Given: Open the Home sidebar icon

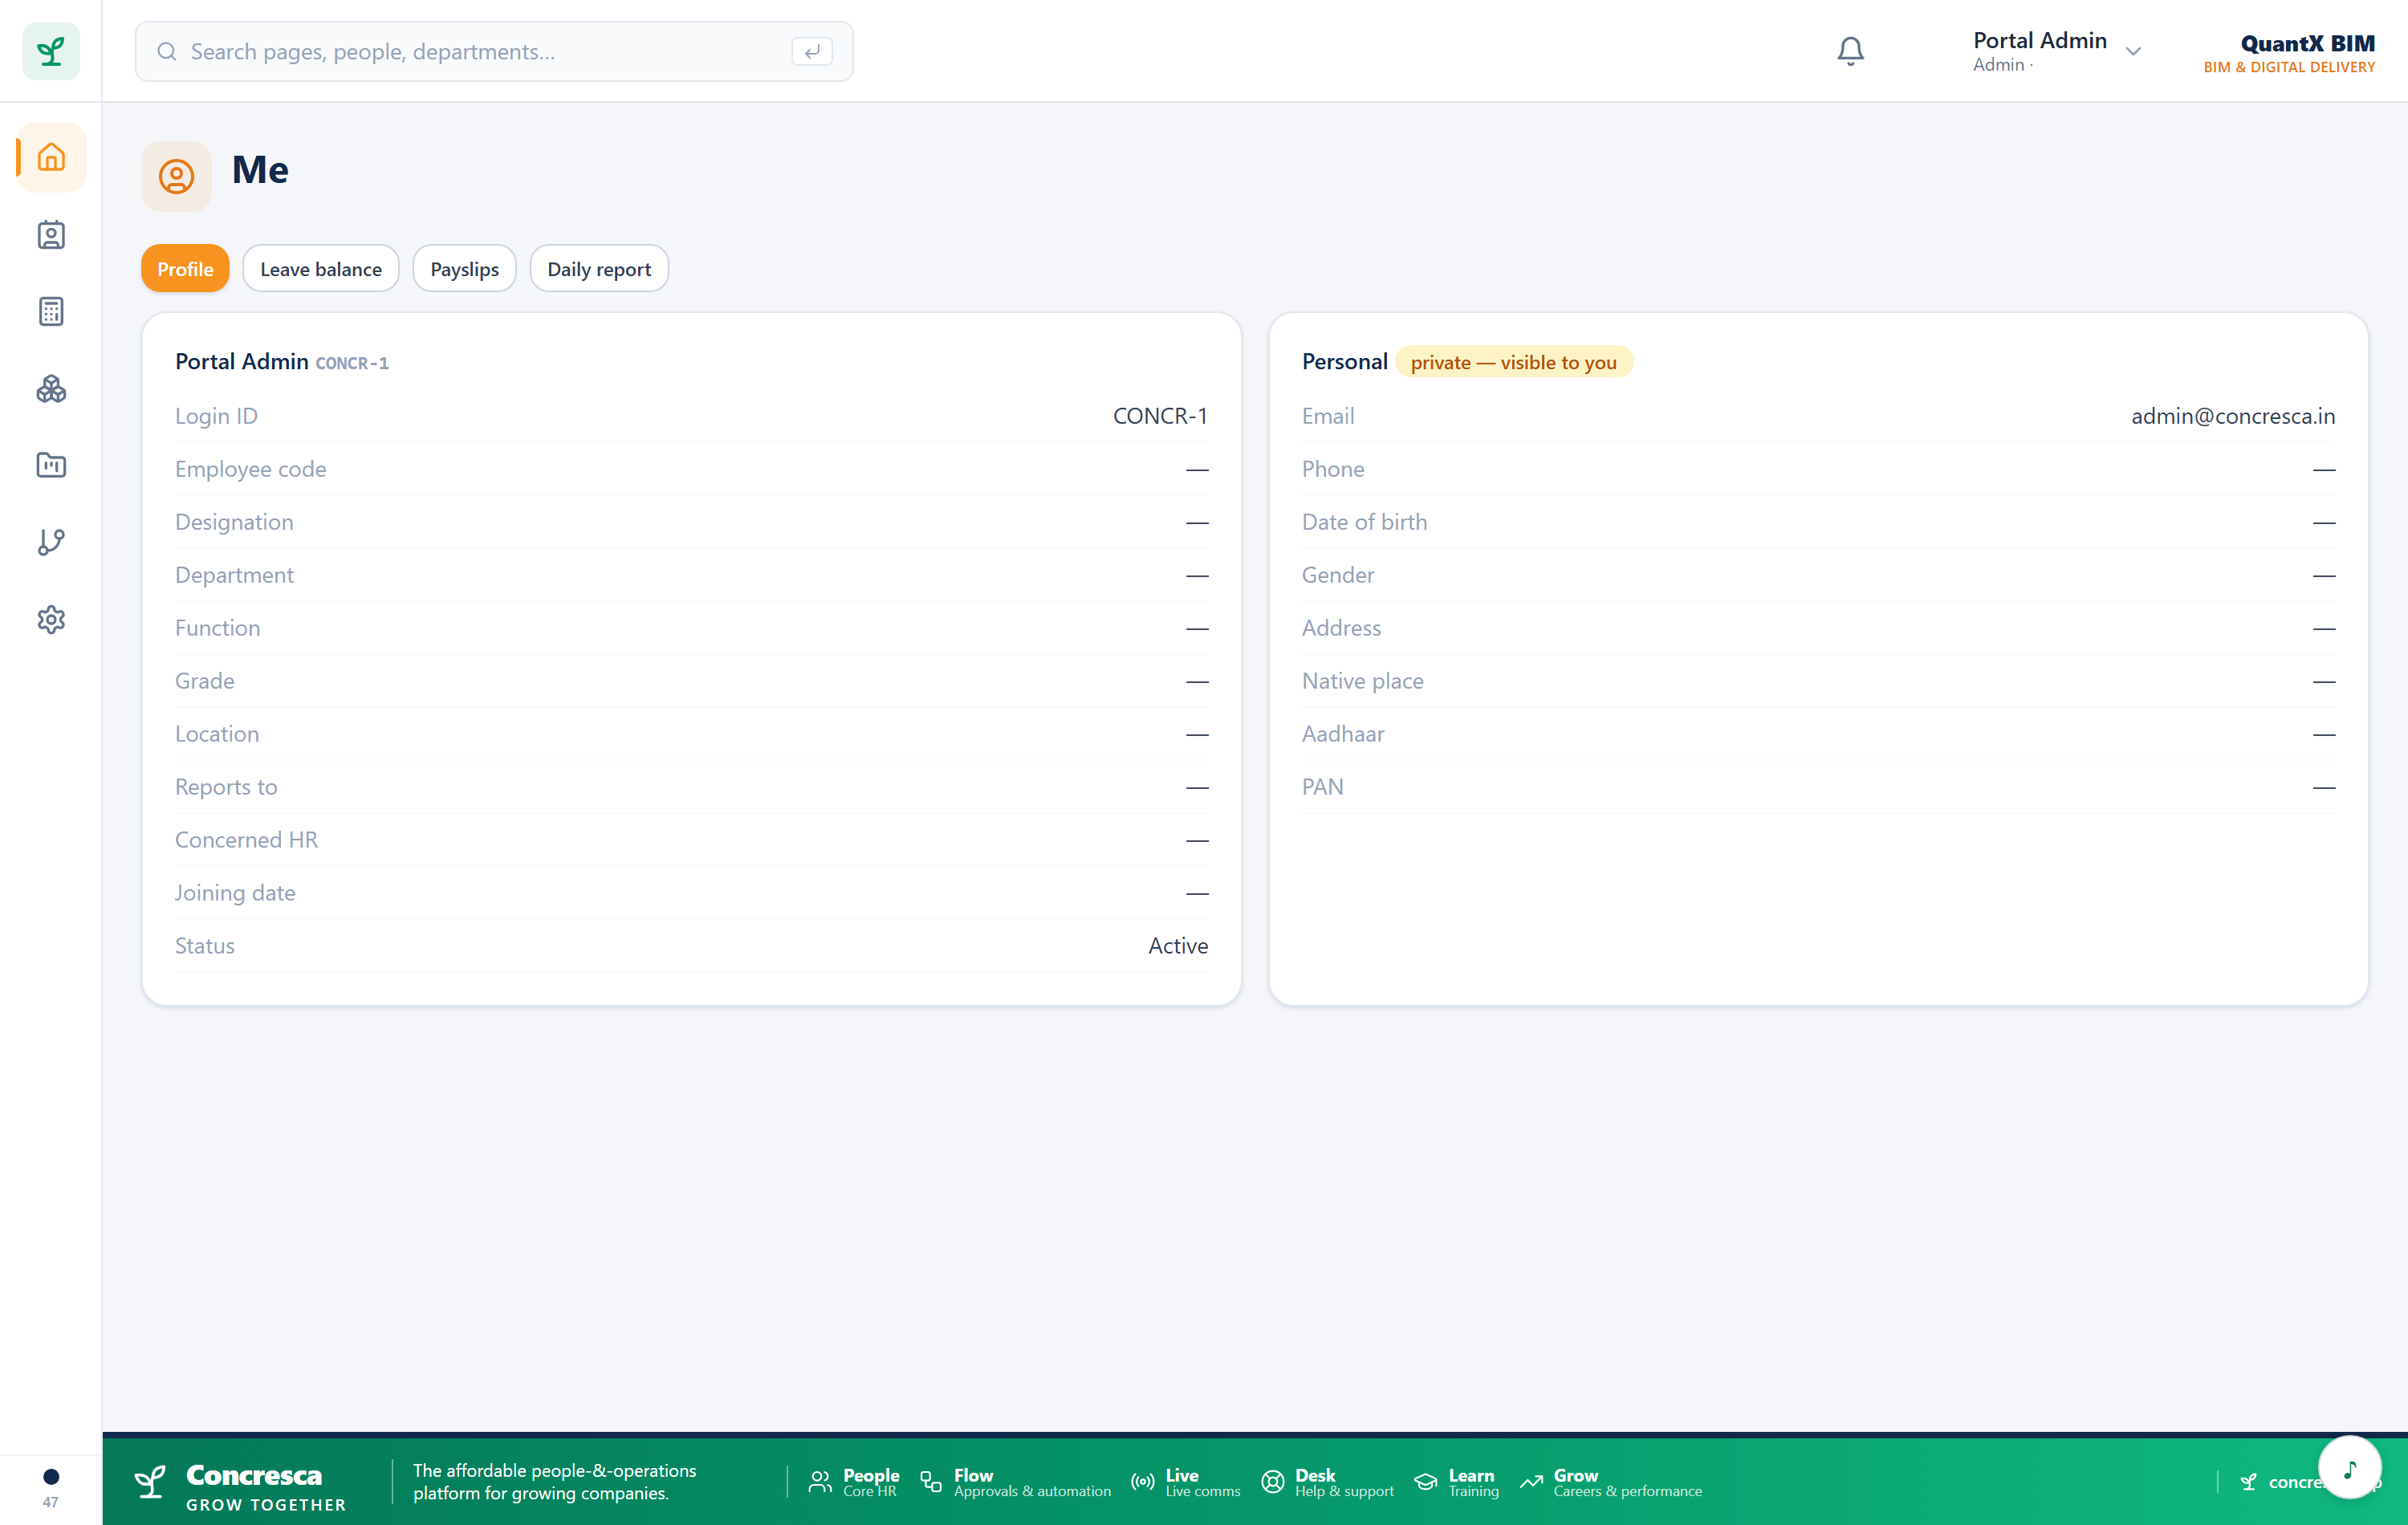Looking at the screenshot, I should click(51, 157).
